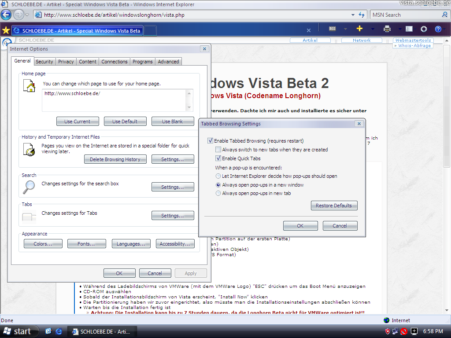
Task: Click Cancel in Tabbed Browsing Settings
Action: pyautogui.click(x=340, y=226)
